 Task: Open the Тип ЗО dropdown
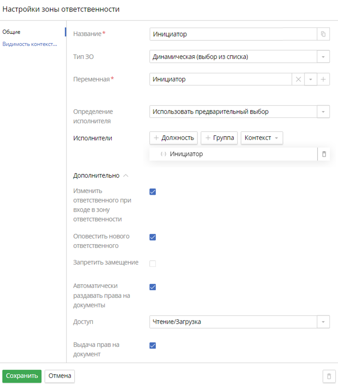[323, 57]
